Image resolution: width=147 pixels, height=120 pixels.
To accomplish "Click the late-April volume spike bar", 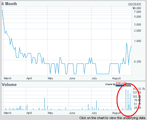I will click(x=44, y=104).
